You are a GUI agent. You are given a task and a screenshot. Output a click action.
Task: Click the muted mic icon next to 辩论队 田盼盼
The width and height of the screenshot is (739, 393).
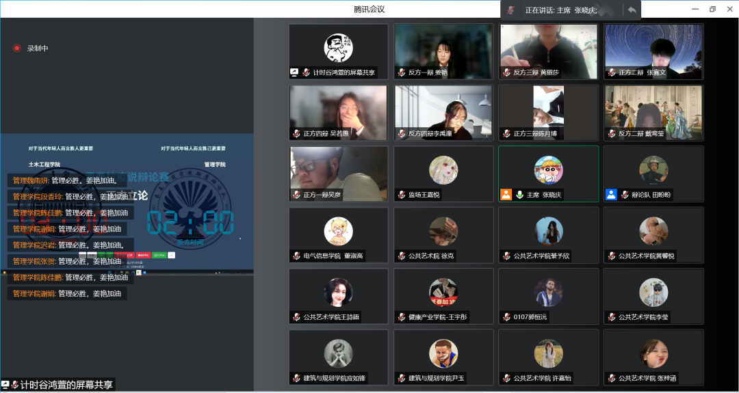pos(625,195)
